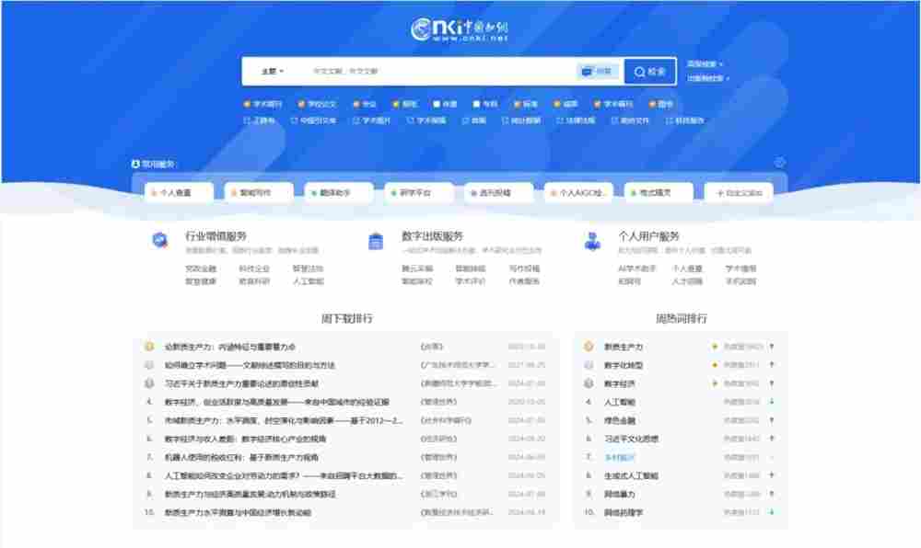Click the gear icon beside 常用服务 bar
The width and height of the screenshot is (921, 548).
(779, 160)
